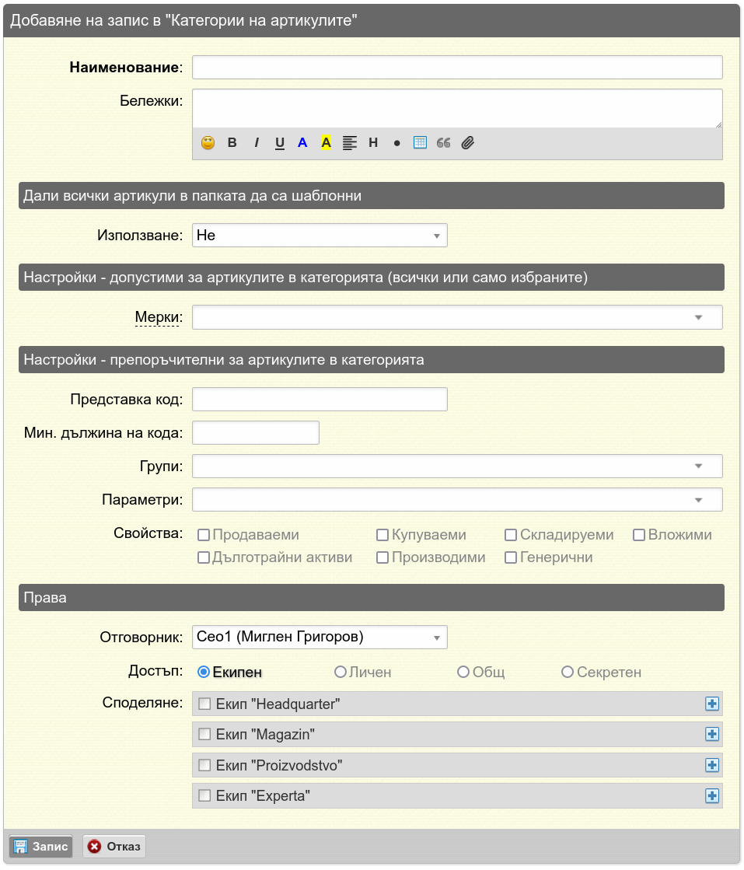744x870 pixels.
Task: Expand the Екип "Headquarter" plus icon
Action: coord(712,704)
